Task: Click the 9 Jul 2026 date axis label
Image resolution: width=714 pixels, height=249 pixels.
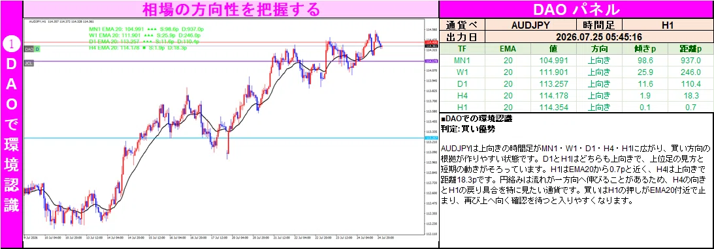Action: click(31, 237)
